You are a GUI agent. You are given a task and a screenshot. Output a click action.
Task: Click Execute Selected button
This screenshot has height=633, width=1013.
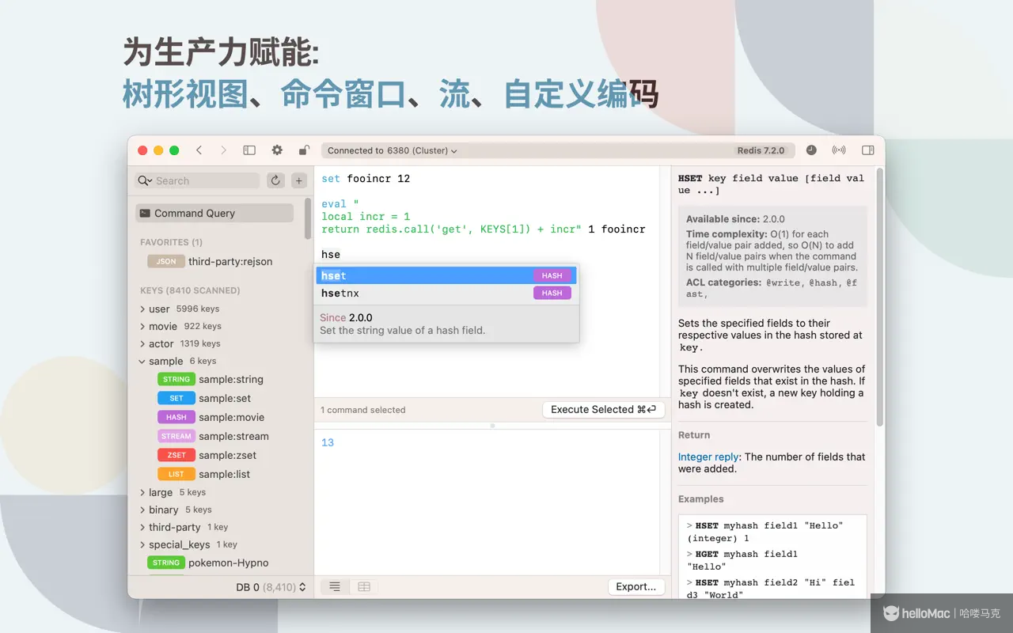point(604,409)
